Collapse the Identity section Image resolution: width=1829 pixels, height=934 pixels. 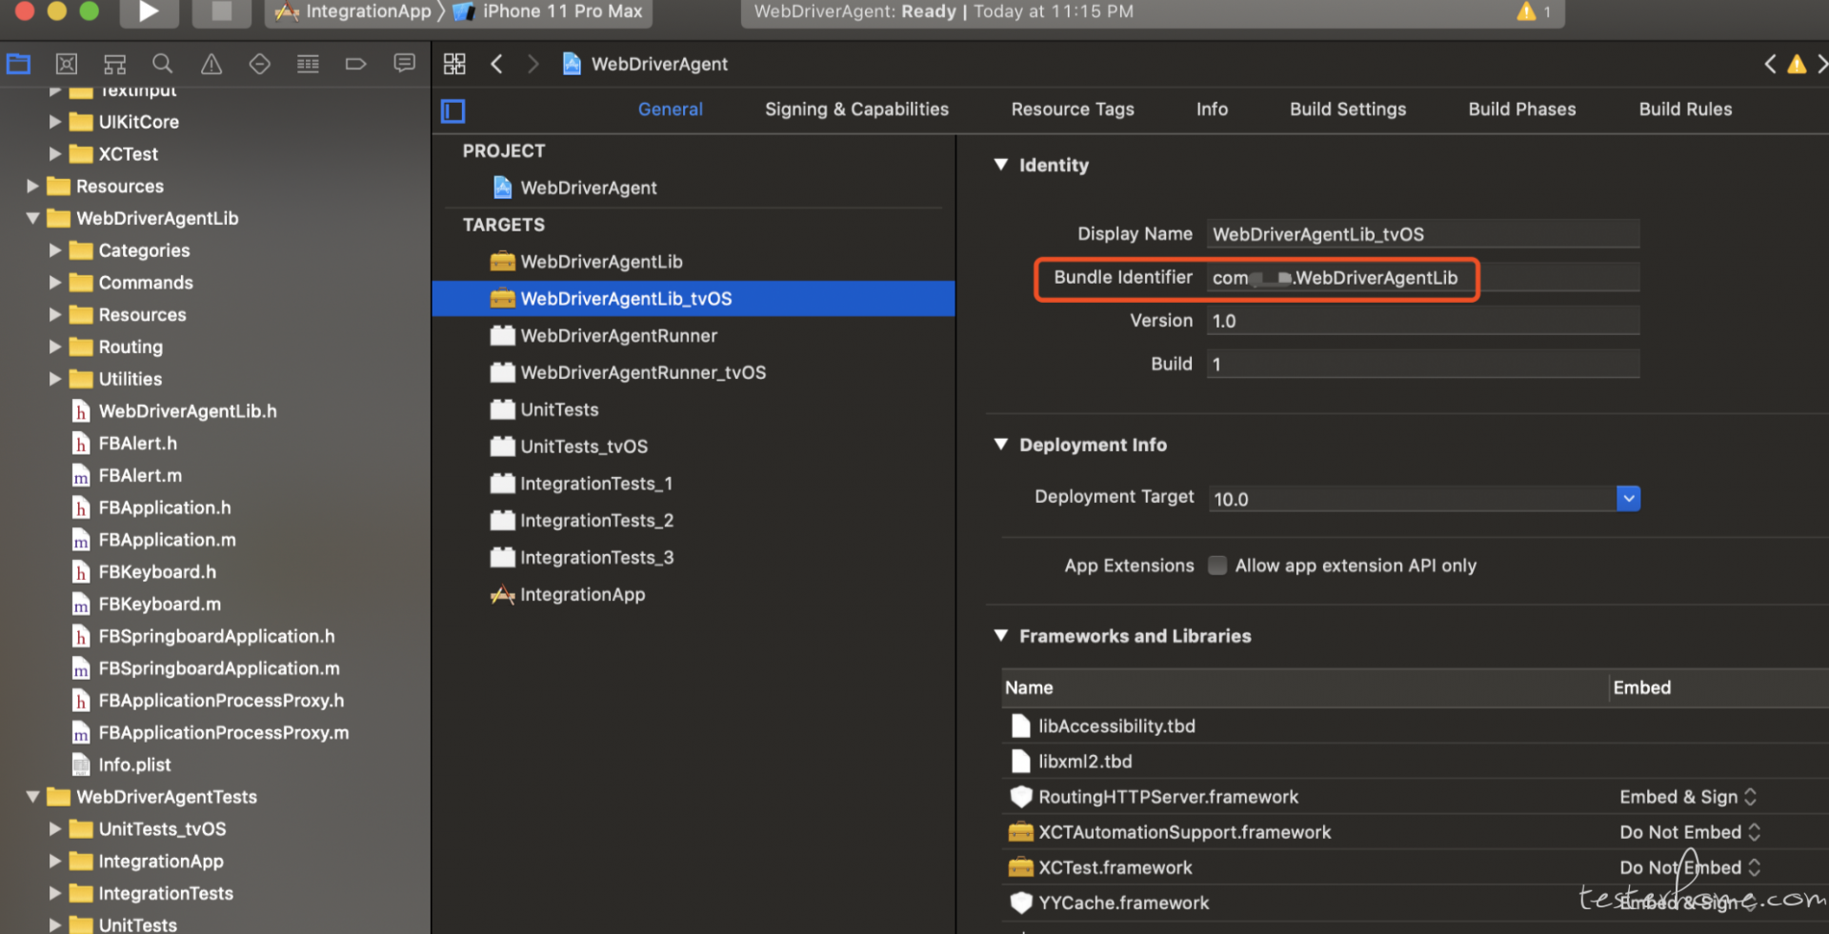point(1001,165)
